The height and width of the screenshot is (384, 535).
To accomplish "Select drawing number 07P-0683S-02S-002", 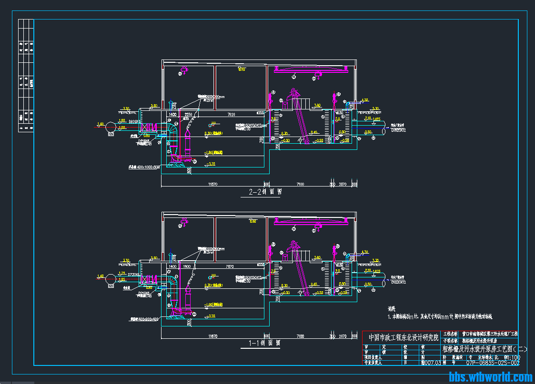I will coord(493,363).
